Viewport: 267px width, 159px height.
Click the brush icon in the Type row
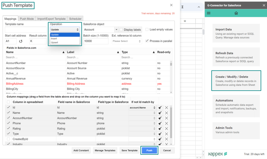[x=160, y=134]
